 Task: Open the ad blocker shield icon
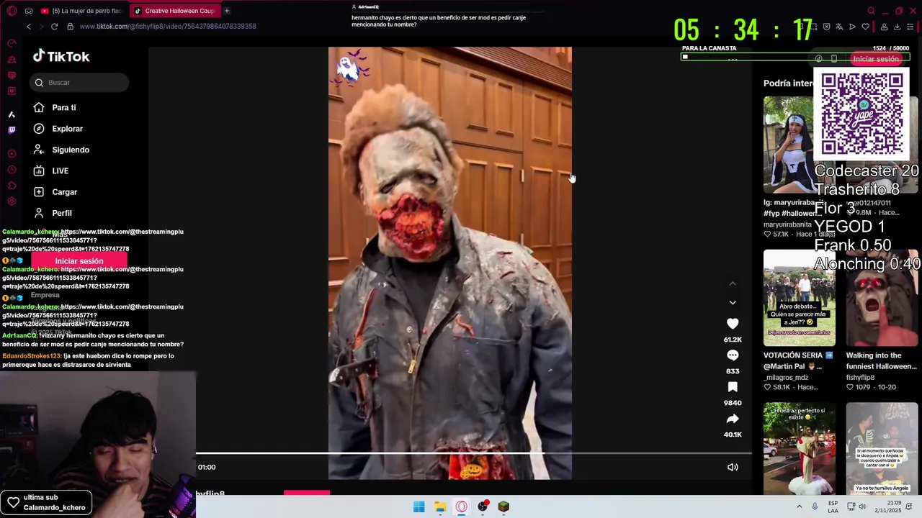pos(826,27)
